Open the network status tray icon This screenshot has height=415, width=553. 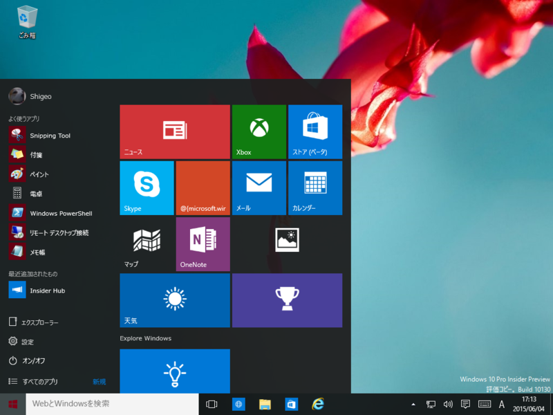(431, 405)
